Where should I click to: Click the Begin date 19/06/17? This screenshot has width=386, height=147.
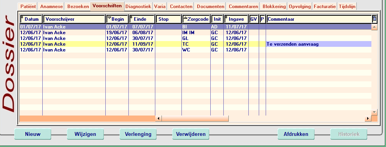pyautogui.click(x=117, y=33)
